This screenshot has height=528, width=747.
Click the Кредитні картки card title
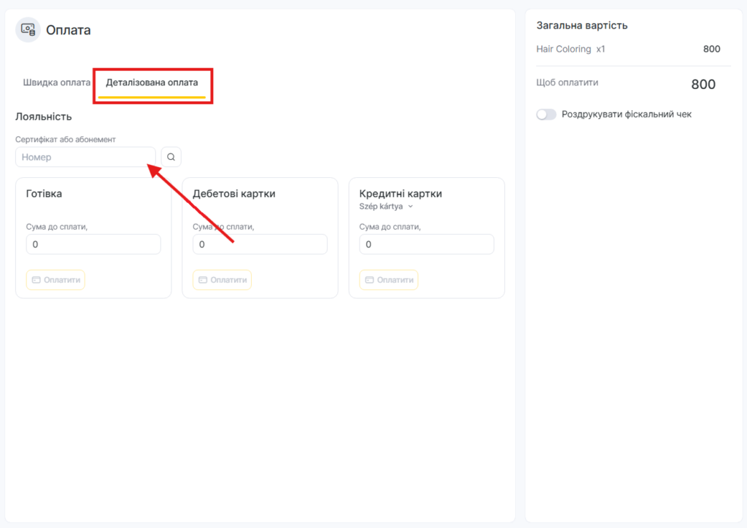[400, 193]
